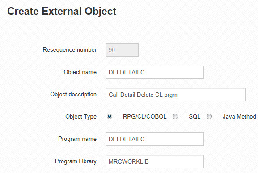Click the 'Create External Object' page heading
This screenshot has width=258, height=173.
click(62, 12)
